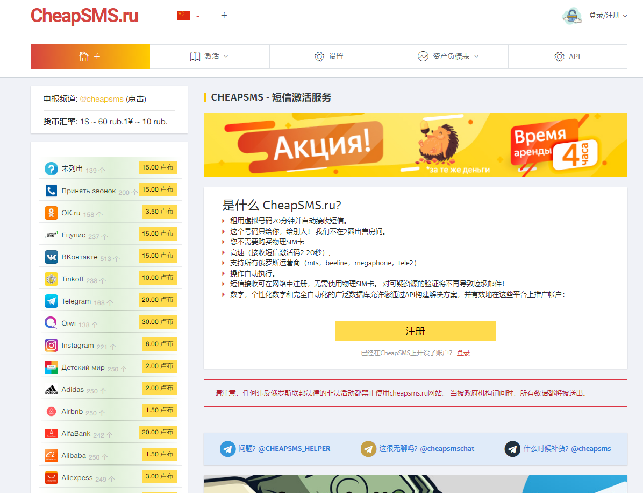Click the AlfaBank service icon
The image size is (643, 493).
pos(51,434)
